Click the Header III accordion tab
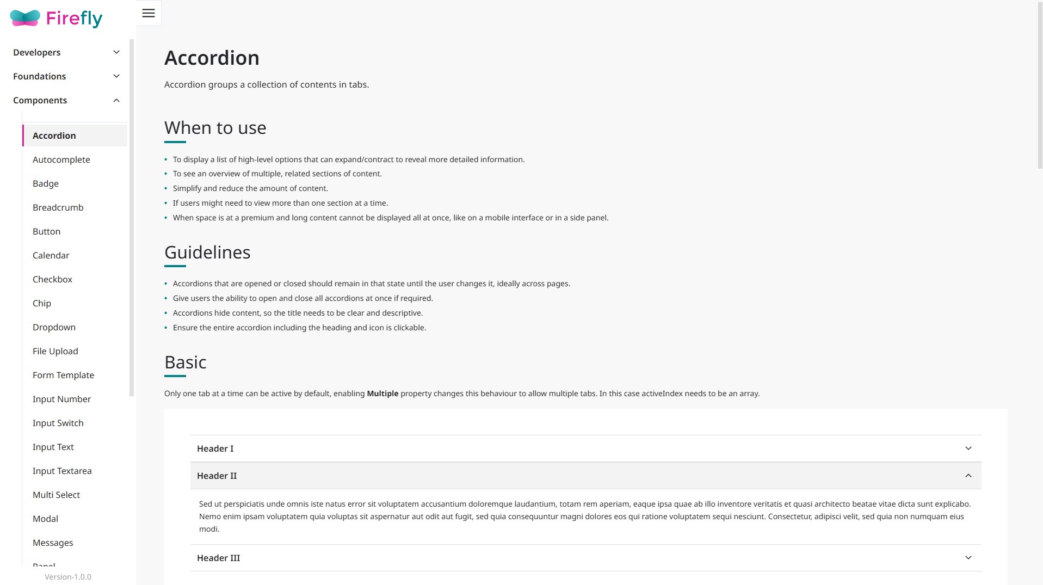The height and width of the screenshot is (585, 1043). click(219, 558)
